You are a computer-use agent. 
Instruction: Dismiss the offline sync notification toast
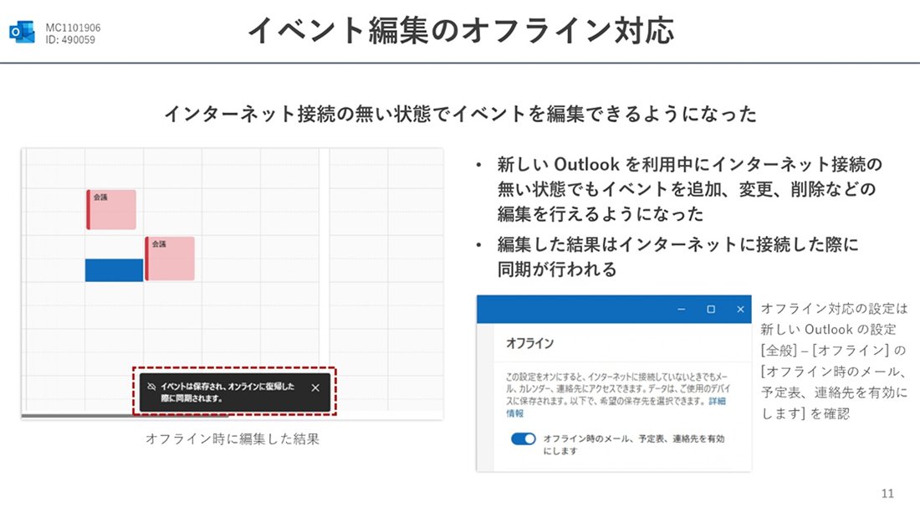(x=315, y=387)
